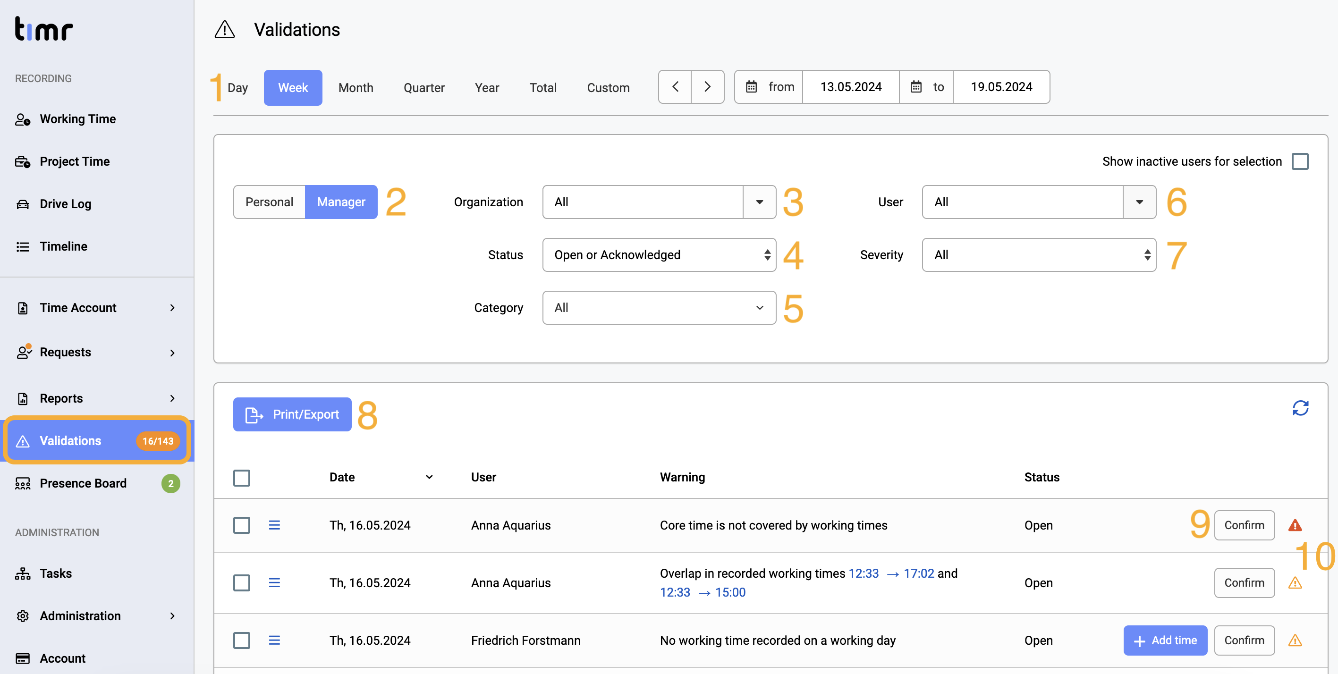
Task: Open the Severity select
Action: point(1039,255)
